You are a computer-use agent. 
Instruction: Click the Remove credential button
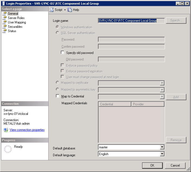(176, 140)
